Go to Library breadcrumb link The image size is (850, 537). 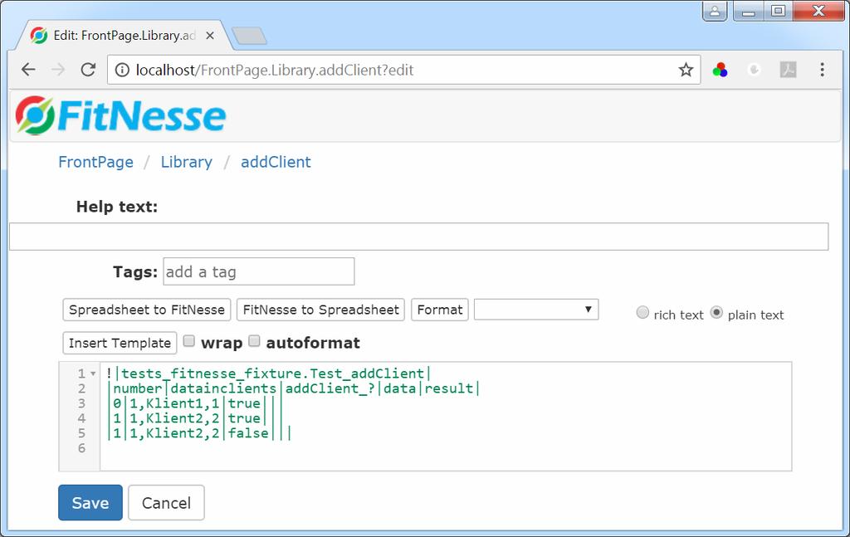click(187, 162)
